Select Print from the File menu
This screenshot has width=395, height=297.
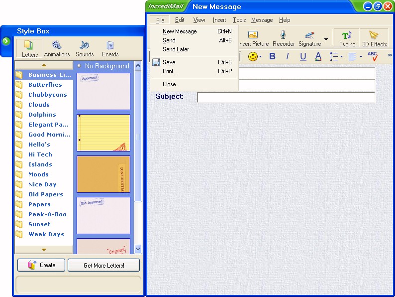[x=170, y=71]
